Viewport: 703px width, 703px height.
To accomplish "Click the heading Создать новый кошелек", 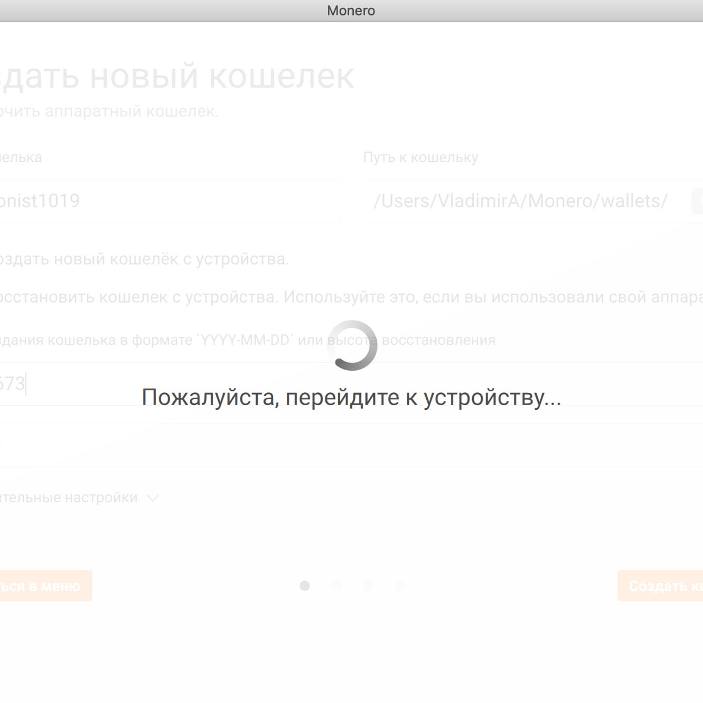I will pos(177,77).
